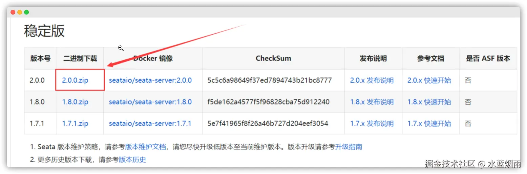Open the 1.7.x 发布说明 release notes

tap(372, 123)
